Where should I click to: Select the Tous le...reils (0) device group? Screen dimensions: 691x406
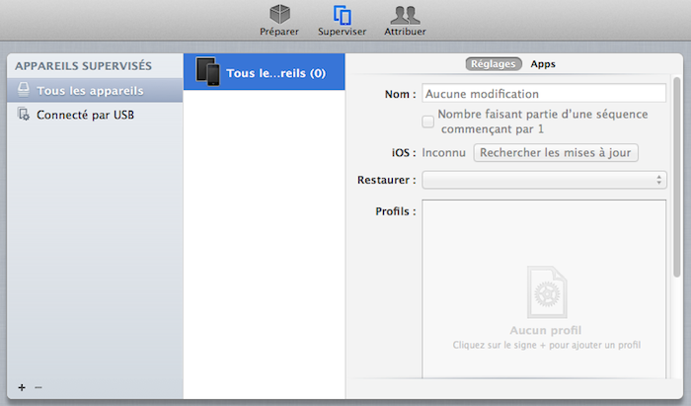pos(264,72)
